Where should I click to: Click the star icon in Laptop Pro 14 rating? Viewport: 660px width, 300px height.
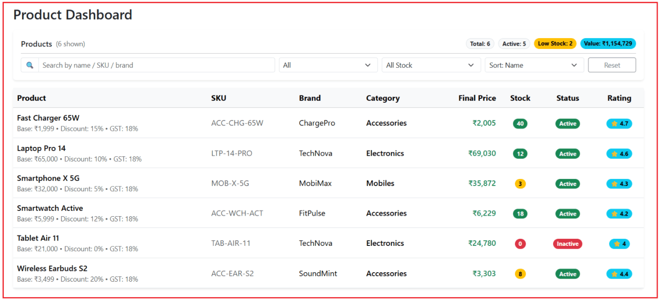[x=614, y=154]
